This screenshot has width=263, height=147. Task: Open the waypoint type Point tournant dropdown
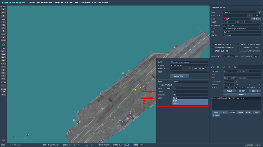click(230, 78)
